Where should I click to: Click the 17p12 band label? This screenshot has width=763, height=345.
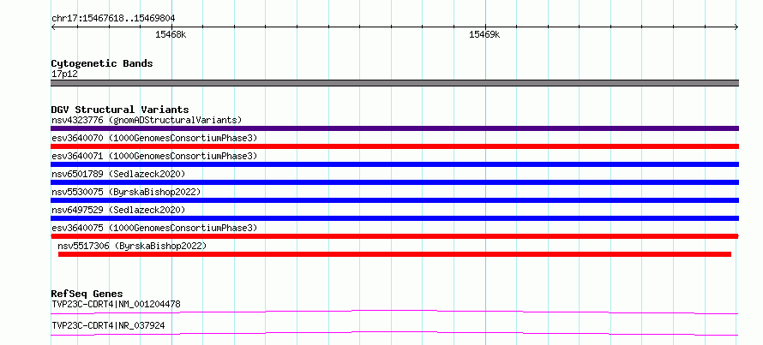[x=64, y=74]
